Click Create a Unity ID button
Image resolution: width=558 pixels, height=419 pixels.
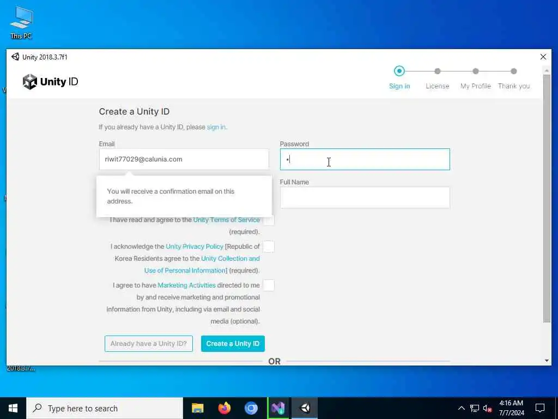(233, 344)
